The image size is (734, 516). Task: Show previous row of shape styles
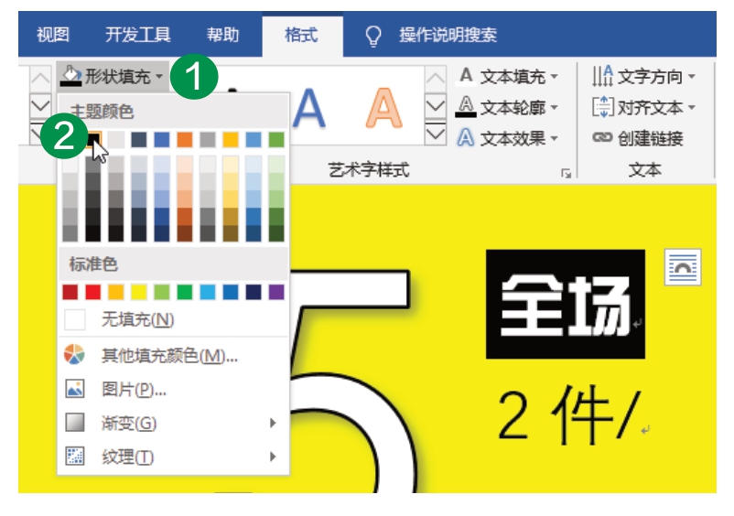(x=40, y=78)
